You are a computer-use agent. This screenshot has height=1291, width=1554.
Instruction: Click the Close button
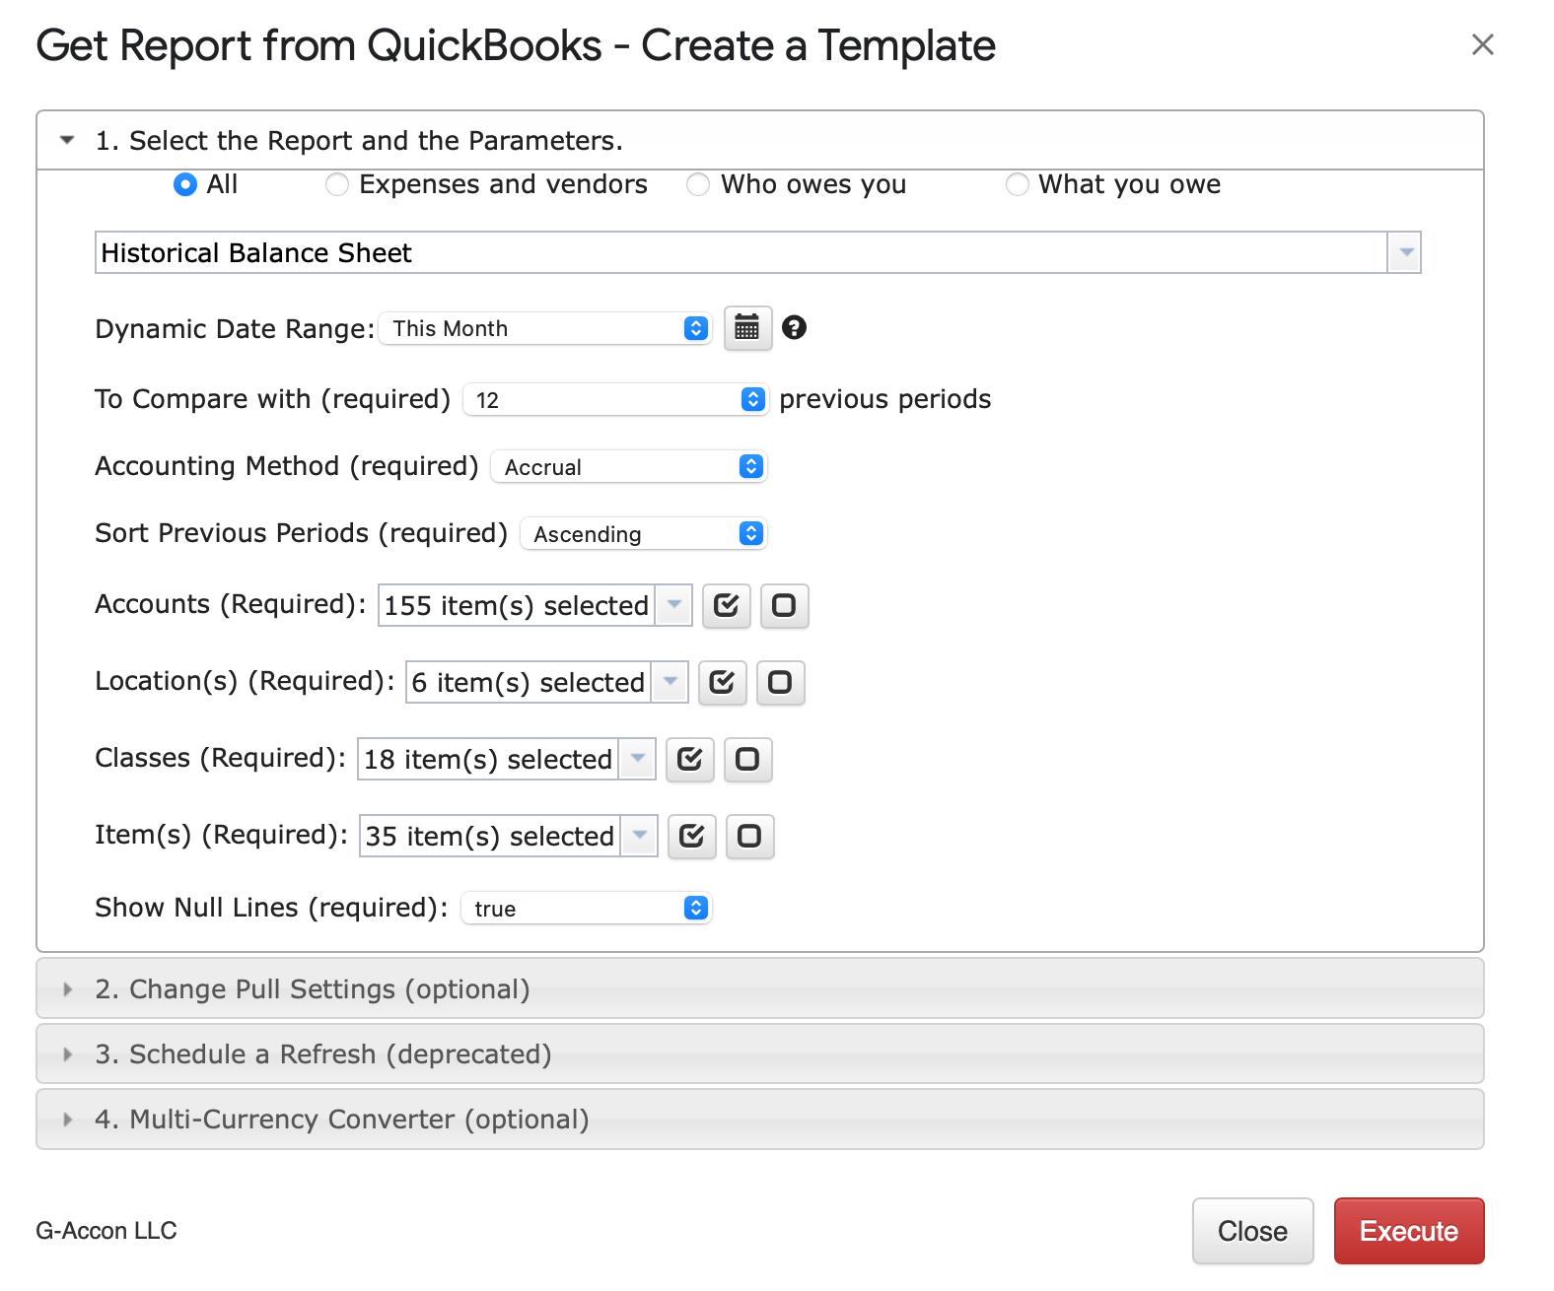tap(1252, 1231)
